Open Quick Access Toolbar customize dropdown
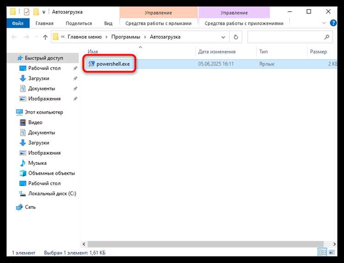 [44, 12]
